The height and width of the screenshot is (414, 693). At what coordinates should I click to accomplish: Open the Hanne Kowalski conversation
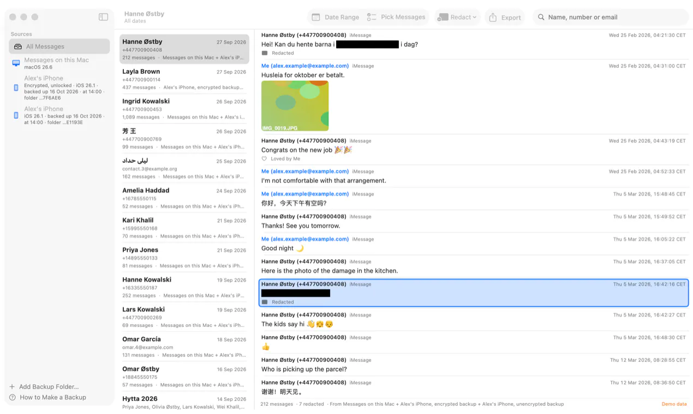(184, 288)
